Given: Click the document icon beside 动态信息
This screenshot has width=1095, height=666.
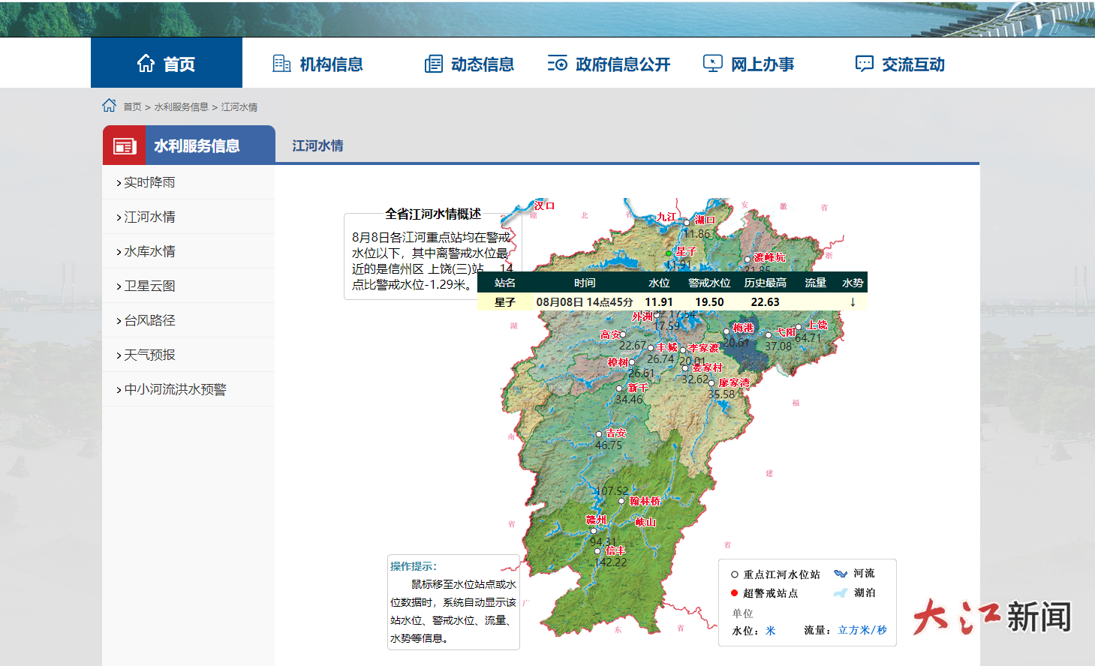Looking at the screenshot, I should click(433, 64).
